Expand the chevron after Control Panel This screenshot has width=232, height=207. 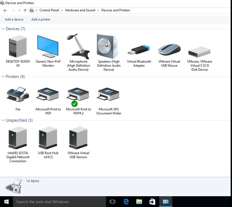pos(62,10)
